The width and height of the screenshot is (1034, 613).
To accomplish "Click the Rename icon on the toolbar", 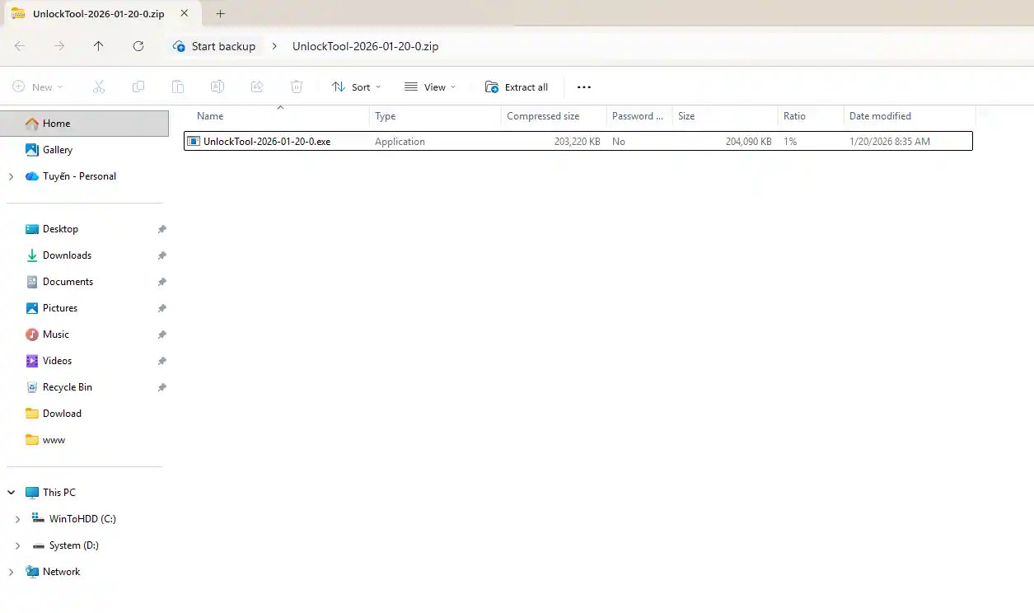I will [218, 87].
